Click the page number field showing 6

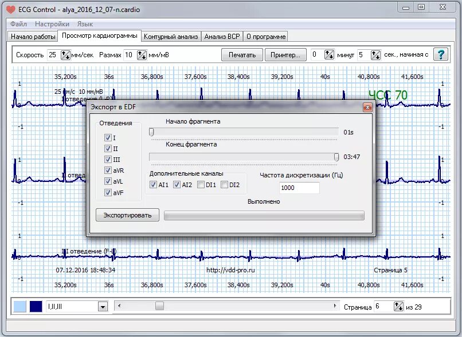coord(383,307)
